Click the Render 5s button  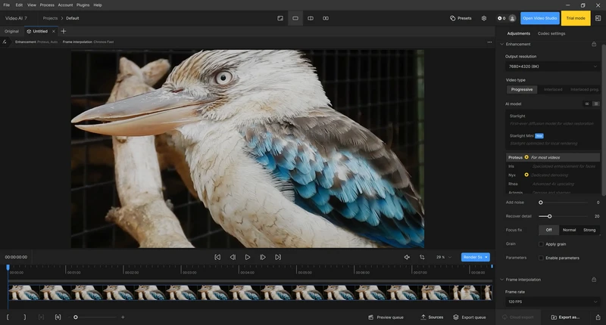click(x=476, y=257)
